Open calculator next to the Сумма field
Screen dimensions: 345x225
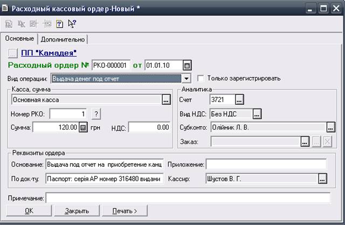83,127
